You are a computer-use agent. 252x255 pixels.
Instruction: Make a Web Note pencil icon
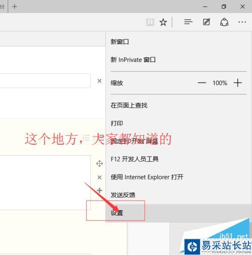[x=207, y=22]
